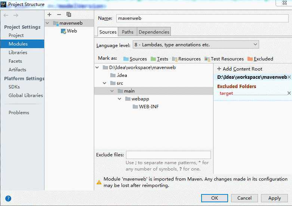Collapse the D:\Idea\workspace\mavenweb root folder

point(97,67)
